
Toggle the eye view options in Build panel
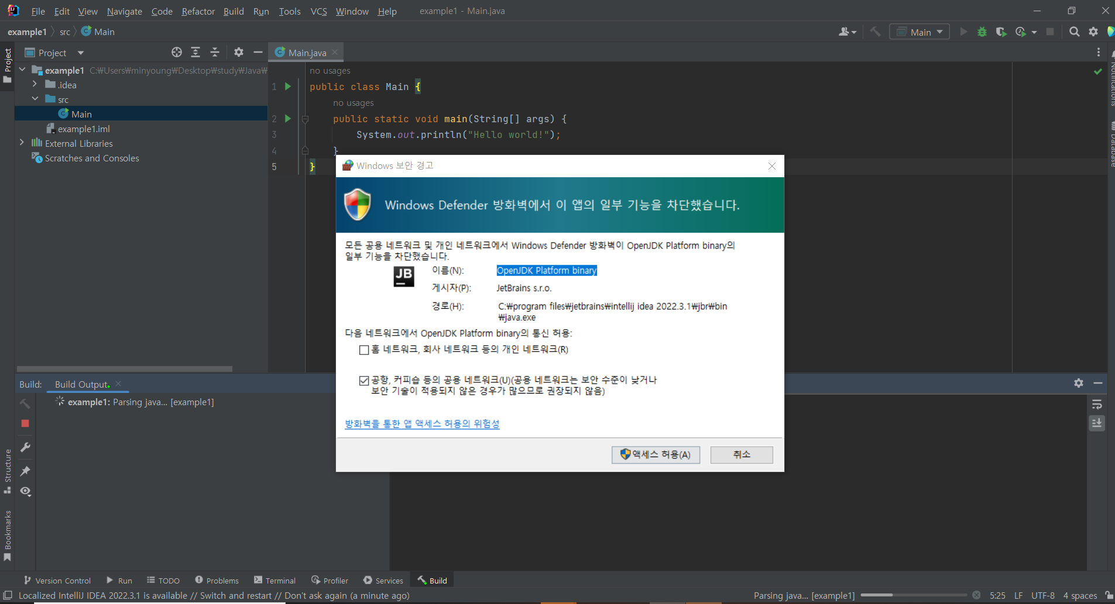pyautogui.click(x=25, y=491)
